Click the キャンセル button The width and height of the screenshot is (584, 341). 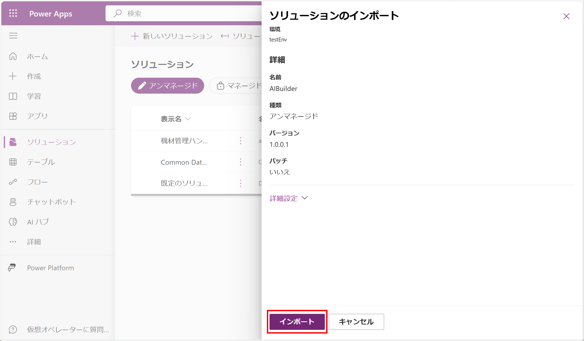[356, 322]
